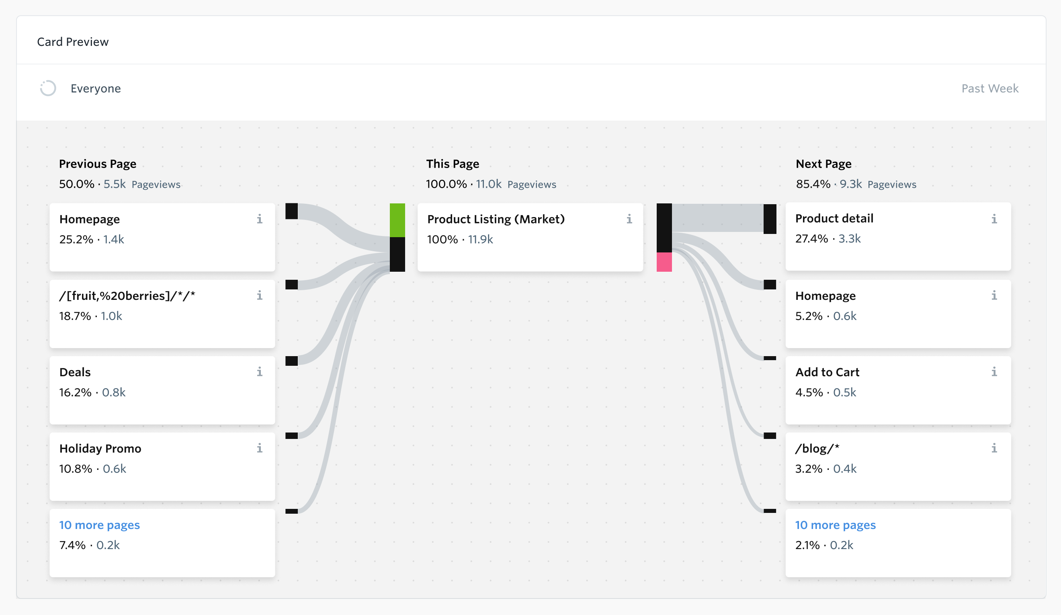Viewport: 1061px width, 615px height.
Task: Expand 10 more pages under Next Page
Action: click(835, 525)
